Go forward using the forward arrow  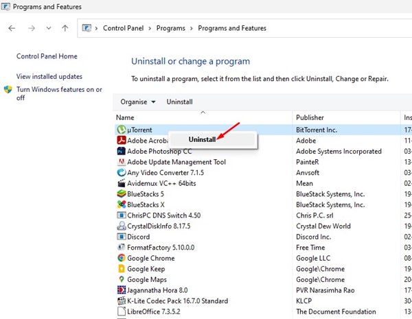coord(32,28)
